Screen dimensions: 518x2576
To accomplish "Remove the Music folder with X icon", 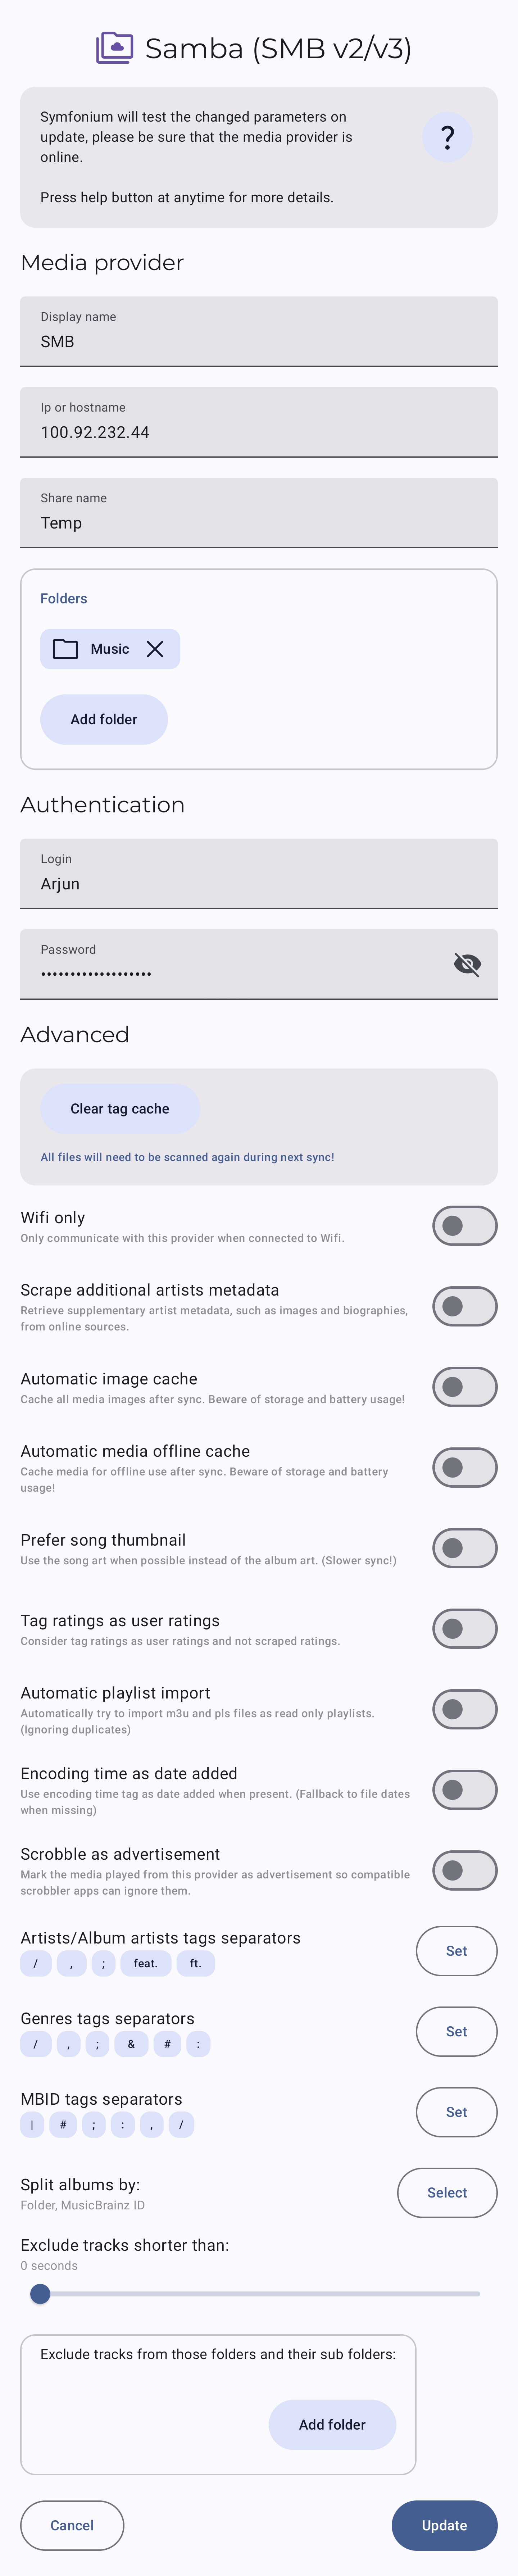I will coord(155,649).
